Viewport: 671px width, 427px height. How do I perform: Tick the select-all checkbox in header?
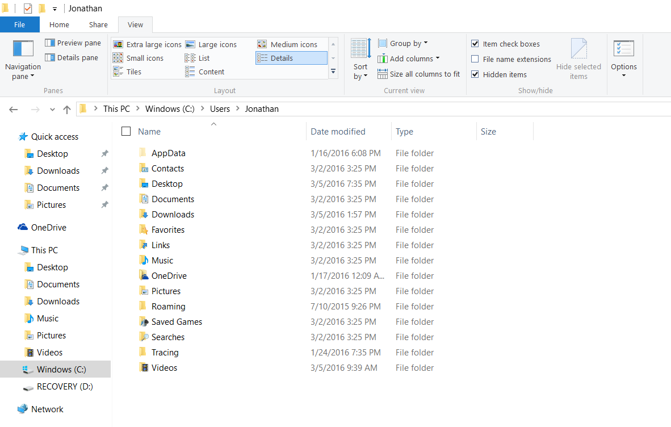click(x=126, y=131)
